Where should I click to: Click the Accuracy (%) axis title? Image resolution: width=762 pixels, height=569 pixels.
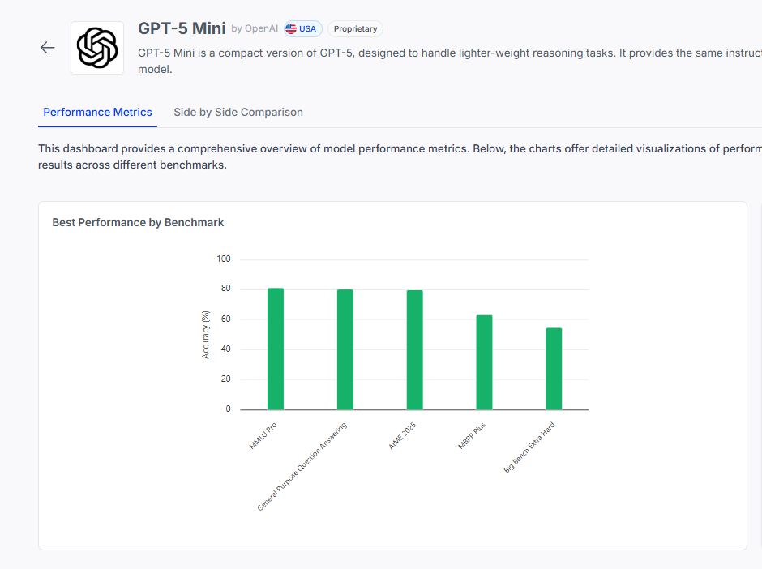point(206,335)
